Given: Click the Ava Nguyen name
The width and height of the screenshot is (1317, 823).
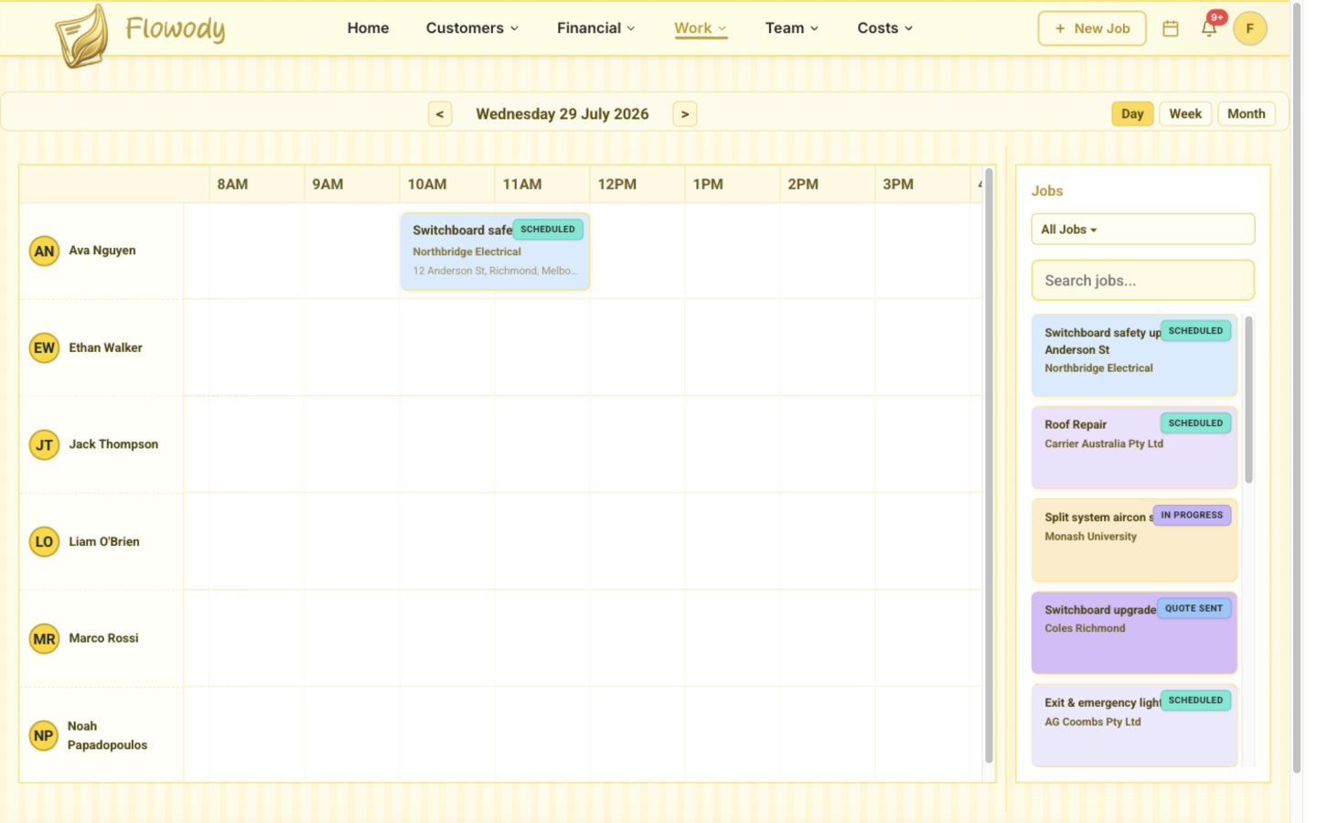Looking at the screenshot, I should 102,251.
